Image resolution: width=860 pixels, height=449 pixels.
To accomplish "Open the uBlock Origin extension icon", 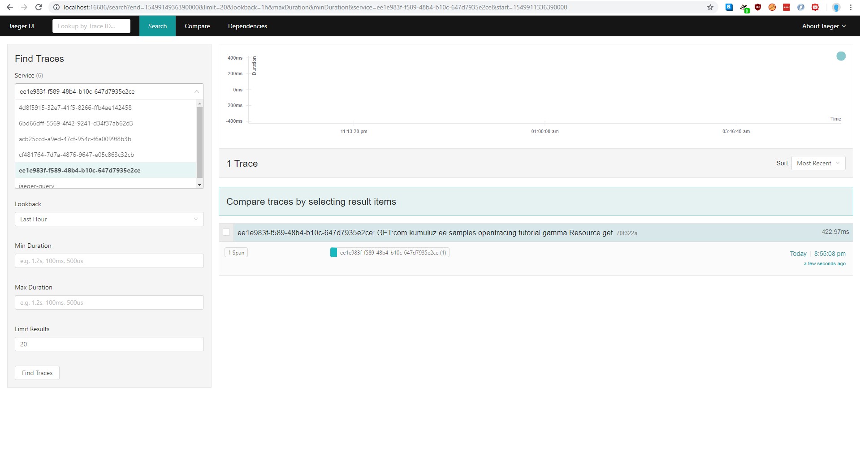I will (x=758, y=7).
